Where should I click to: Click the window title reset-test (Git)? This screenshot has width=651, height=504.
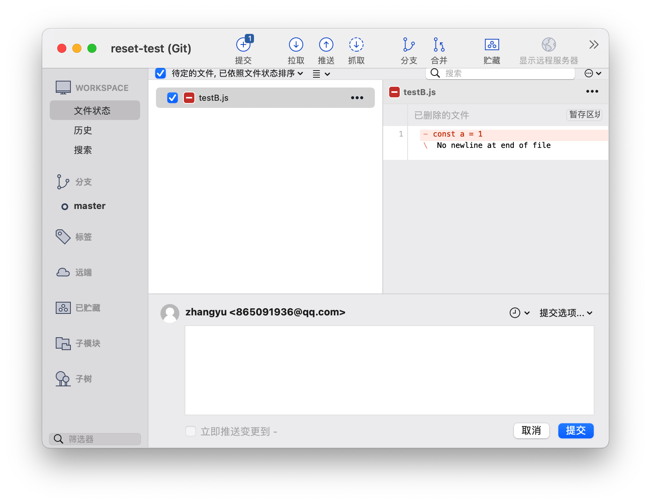151,48
